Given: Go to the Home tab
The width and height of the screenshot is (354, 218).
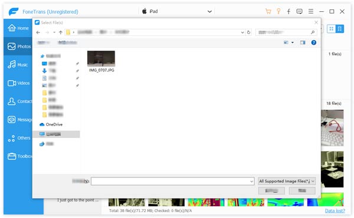Looking at the screenshot, I should pos(18,28).
